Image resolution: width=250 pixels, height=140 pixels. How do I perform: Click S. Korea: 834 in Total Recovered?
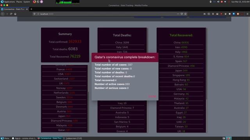click(181, 56)
